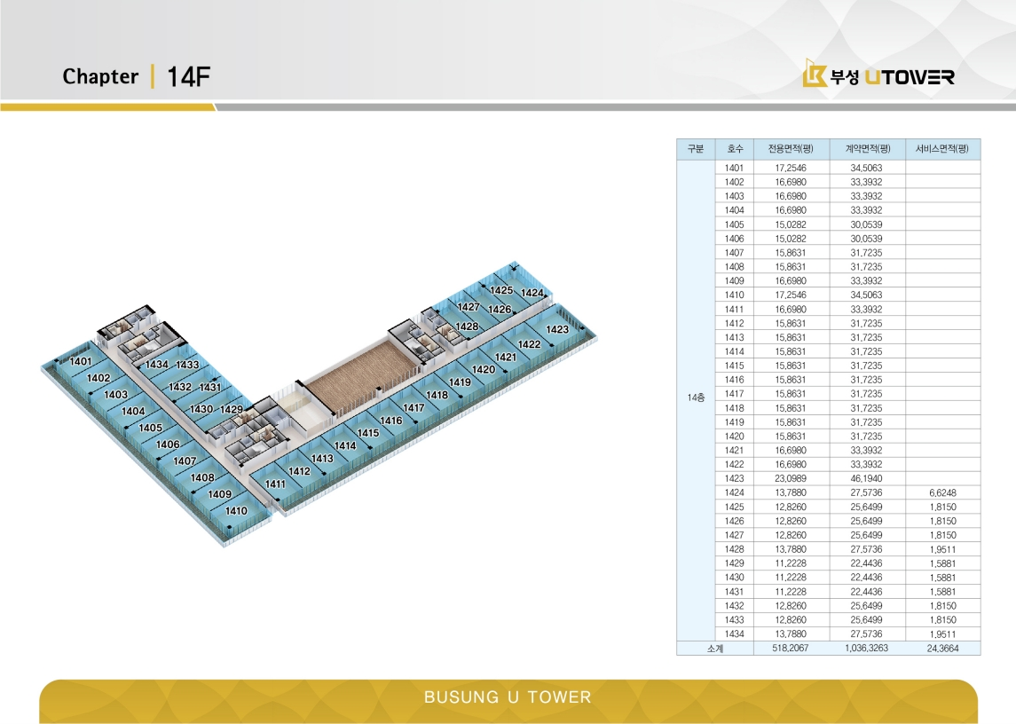
Task: Click room label 1426 on the plan
Action: click(500, 309)
